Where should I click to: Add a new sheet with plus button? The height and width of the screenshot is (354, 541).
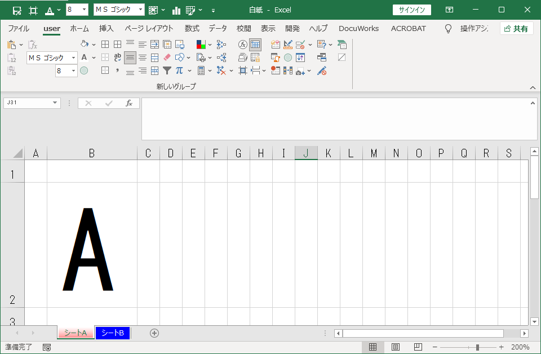pos(154,333)
